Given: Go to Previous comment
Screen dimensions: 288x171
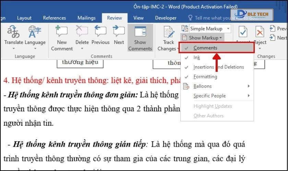Looking at the screenshot, I should (100, 33).
